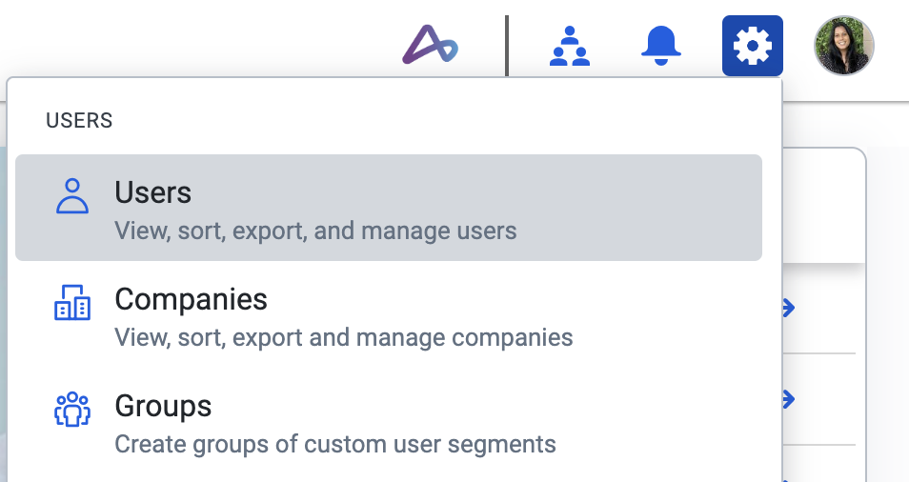Click 'Create groups of custom user segments' text
The image size is (909, 482).
point(334,444)
